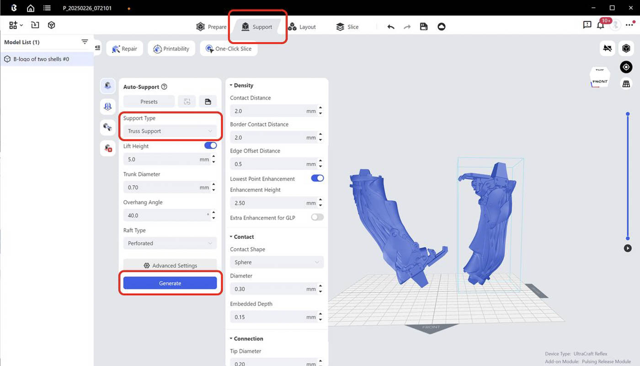Click the layer slider top handle
The width and height of the screenshot is (640, 366).
point(628,114)
